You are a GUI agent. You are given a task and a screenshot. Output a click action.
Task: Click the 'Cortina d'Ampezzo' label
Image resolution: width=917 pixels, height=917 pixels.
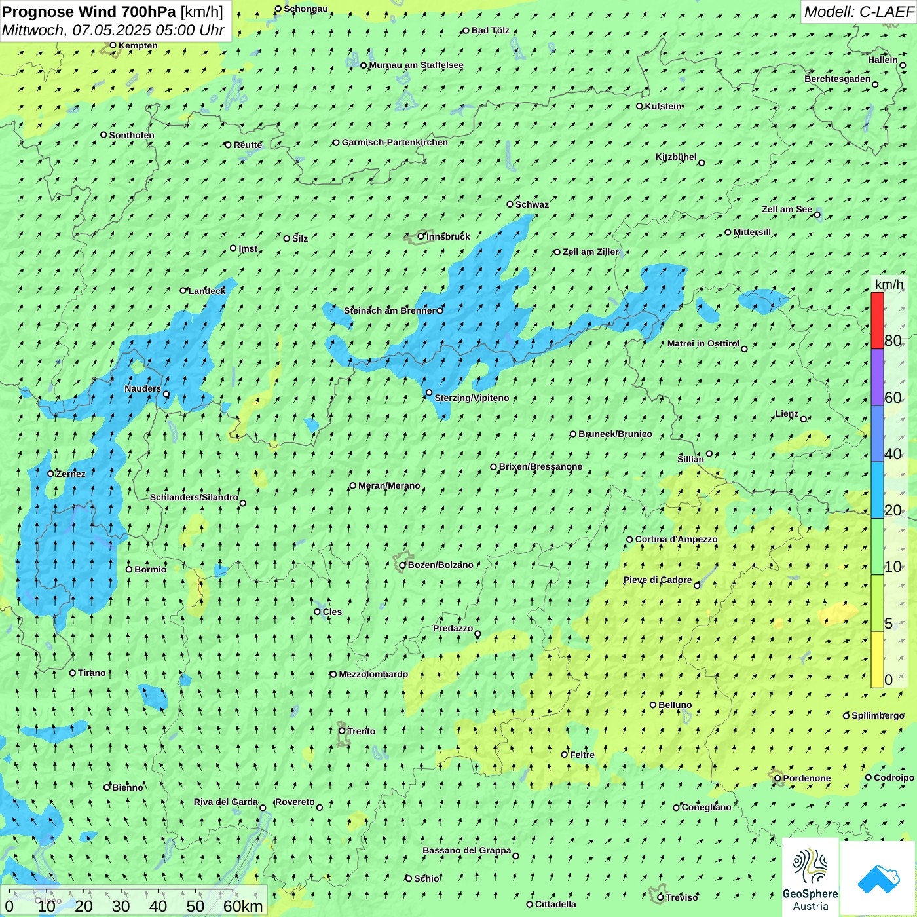[676, 540]
